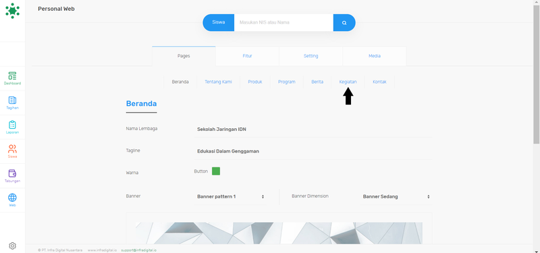Image resolution: width=540 pixels, height=253 pixels.
Task: Open settings gear in the sidebar
Action: click(x=12, y=246)
